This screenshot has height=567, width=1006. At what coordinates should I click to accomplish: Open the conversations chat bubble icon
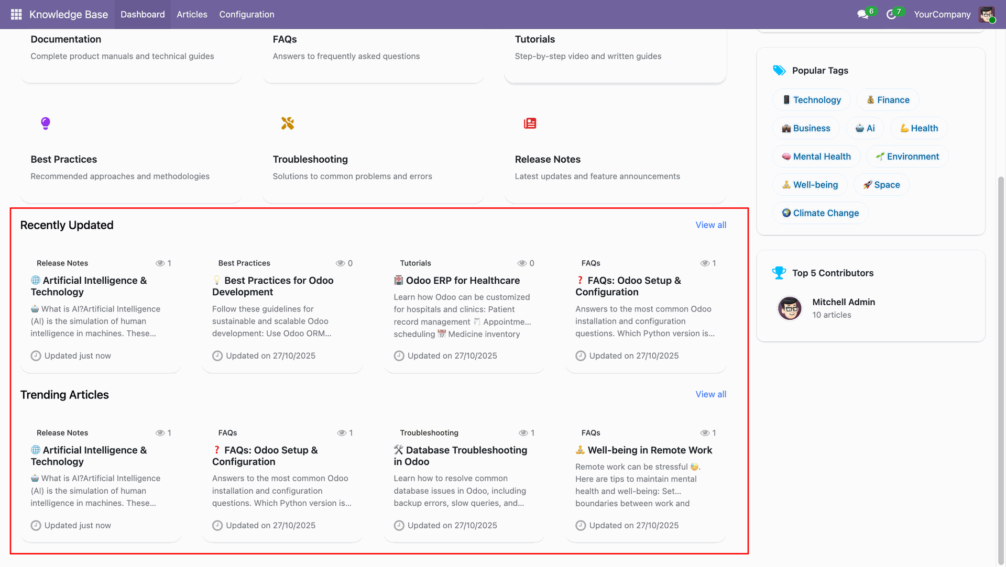(862, 15)
